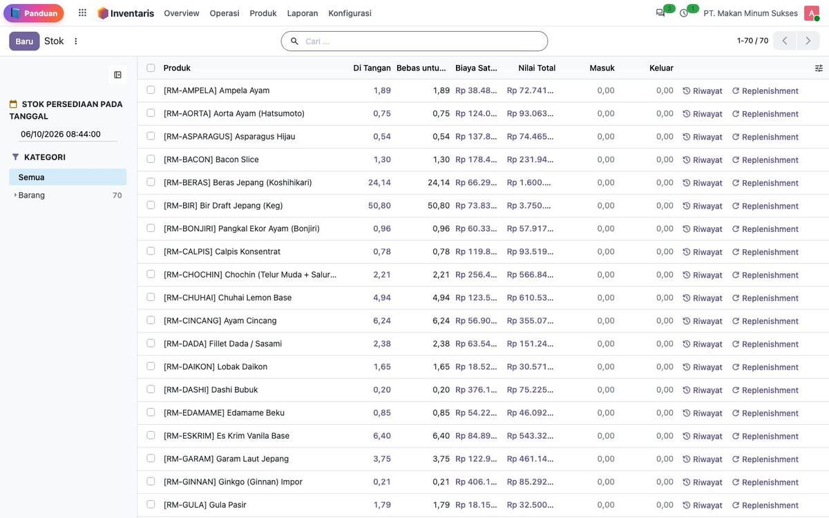This screenshot has height=518, width=829.
Task: Open the activities clock icon
Action: pyautogui.click(x=684, y=13)
